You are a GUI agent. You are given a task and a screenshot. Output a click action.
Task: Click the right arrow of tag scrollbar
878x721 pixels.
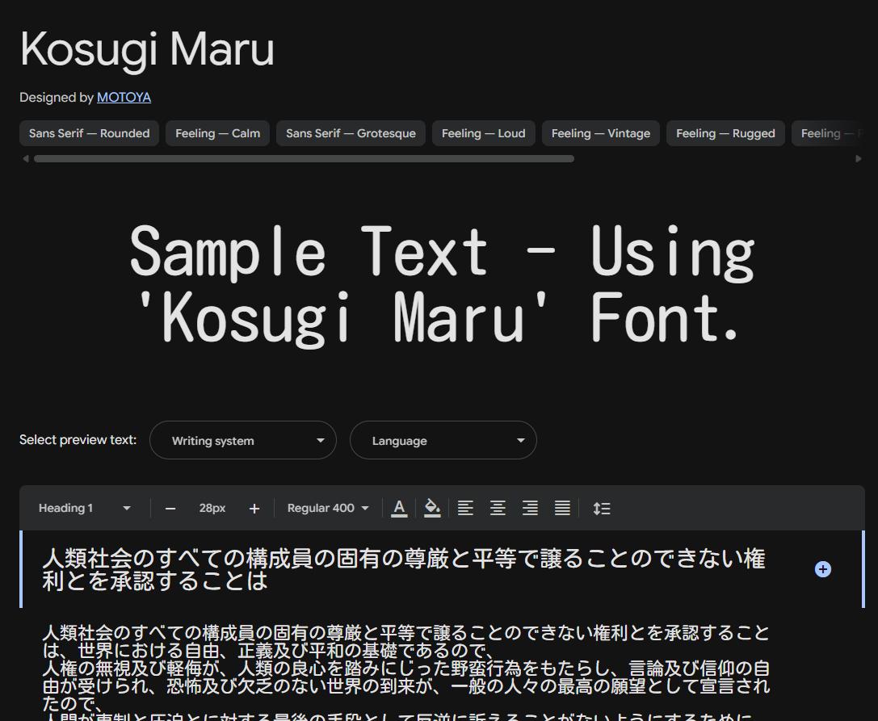[859, 159]
